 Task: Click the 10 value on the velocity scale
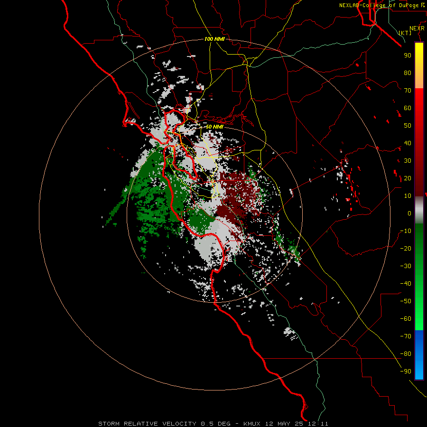pos(408,196)
